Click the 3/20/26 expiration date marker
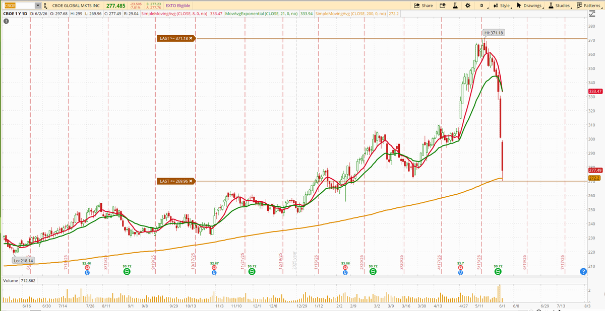The height and width of the screenshot is (311, 605). pyautogui.click(x=402, y=263)
